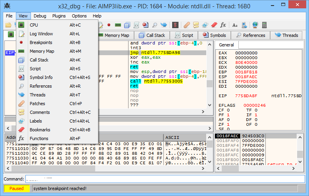Click the Strings 'Az' toolbar icon
Screen dimensions: 309x196
(x=235, y=25)
